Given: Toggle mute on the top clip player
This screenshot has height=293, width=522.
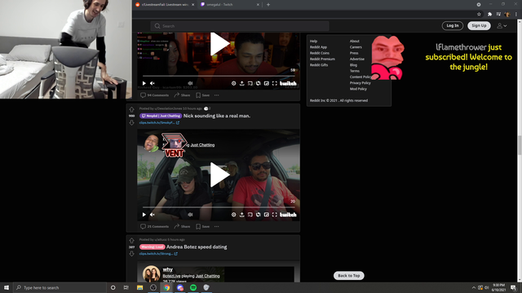Looking at the screenshot, I should click(153, 83).
